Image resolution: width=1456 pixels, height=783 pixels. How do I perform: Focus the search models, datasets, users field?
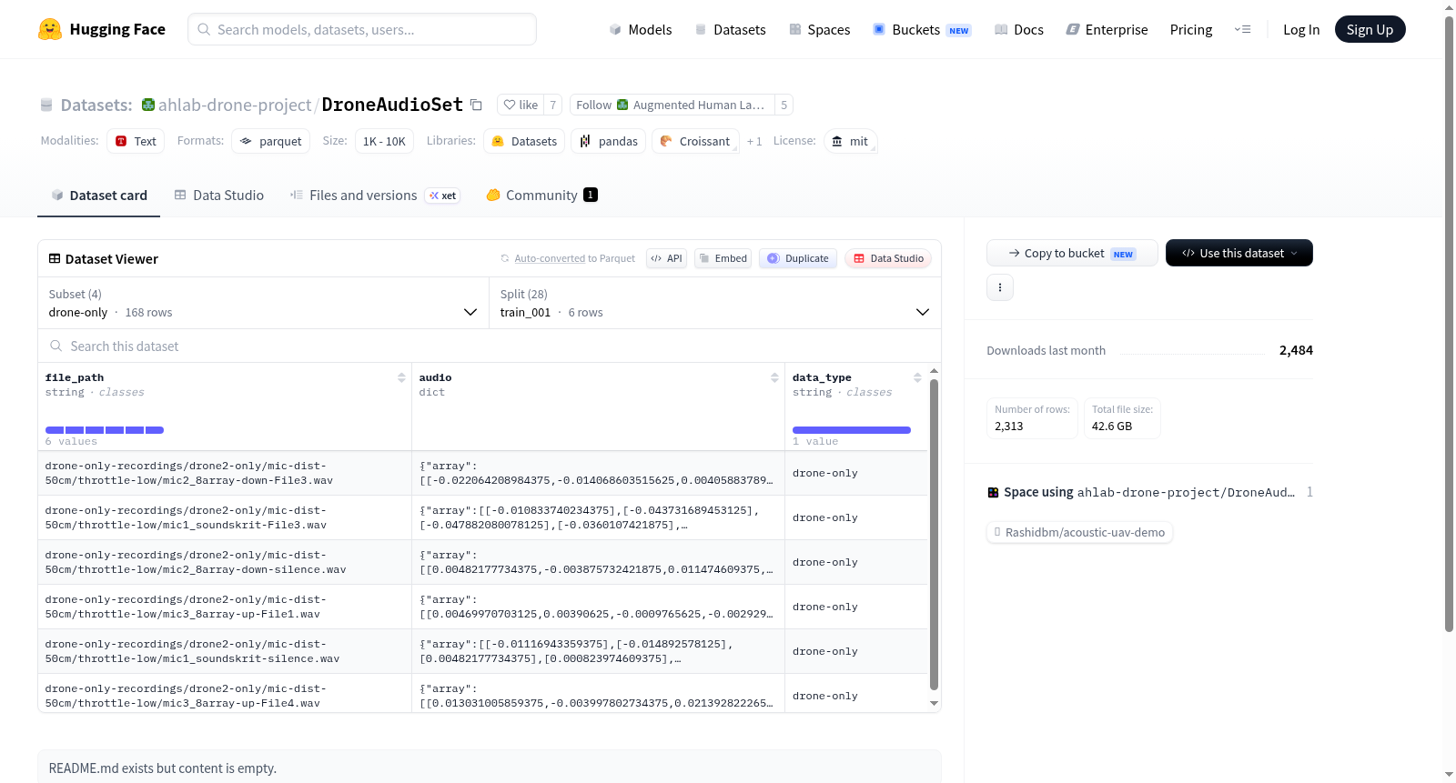[362, 29]
